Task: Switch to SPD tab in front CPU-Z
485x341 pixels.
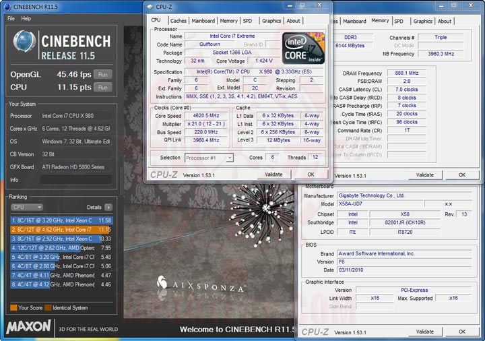Action: point(247,21)
